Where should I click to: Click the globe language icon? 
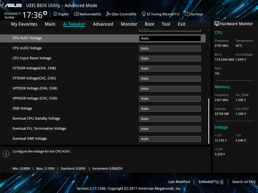point(55,14)
